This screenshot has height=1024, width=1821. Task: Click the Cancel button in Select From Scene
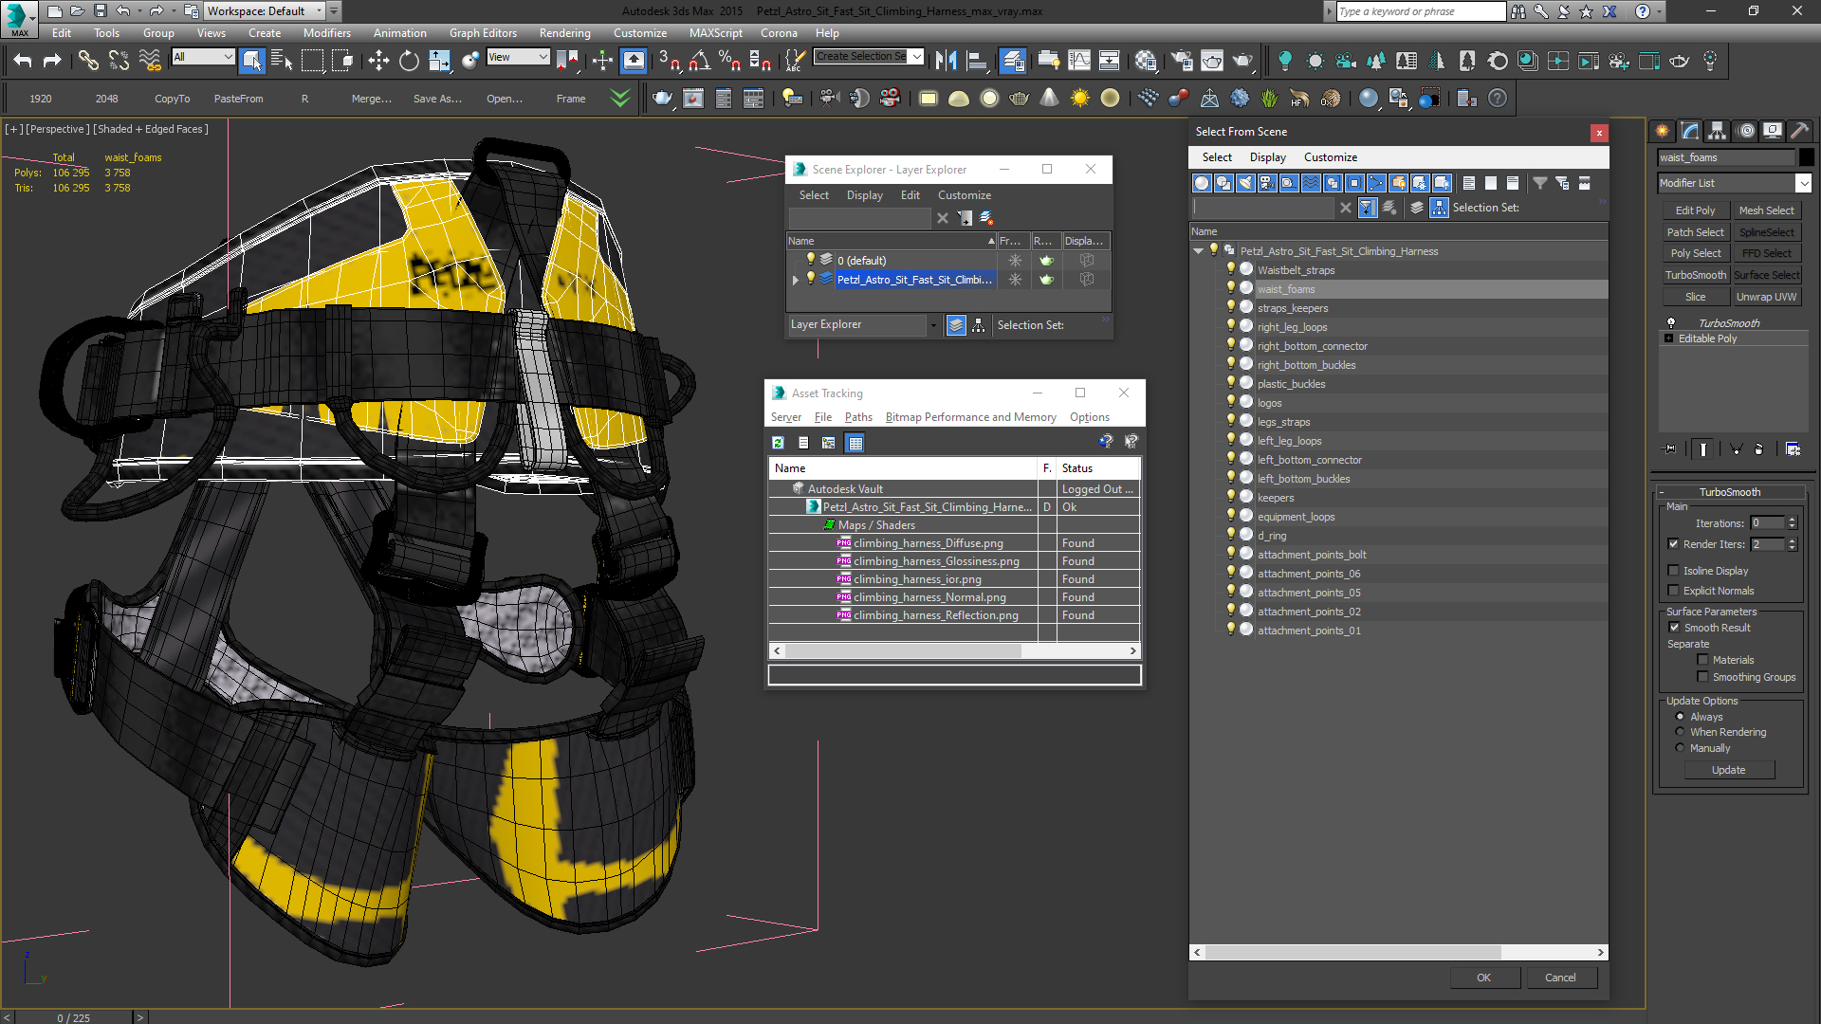coord(1560,978)
